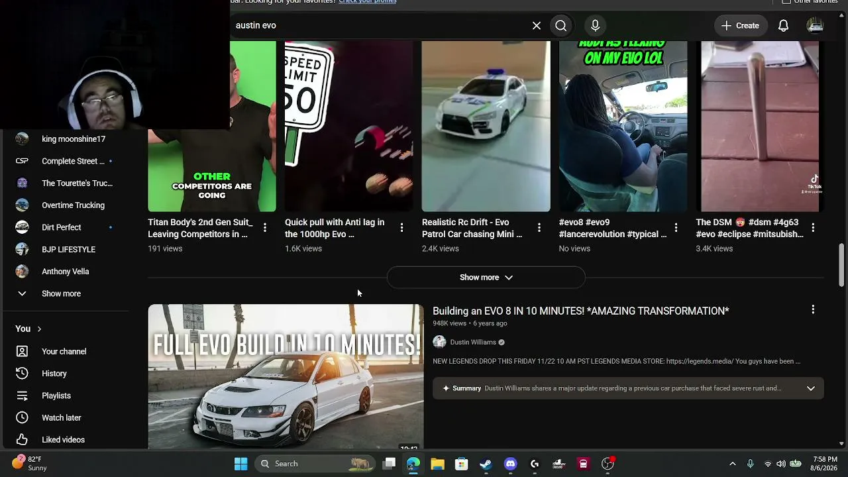Open the Watch later clock icon

click(22, 417)
